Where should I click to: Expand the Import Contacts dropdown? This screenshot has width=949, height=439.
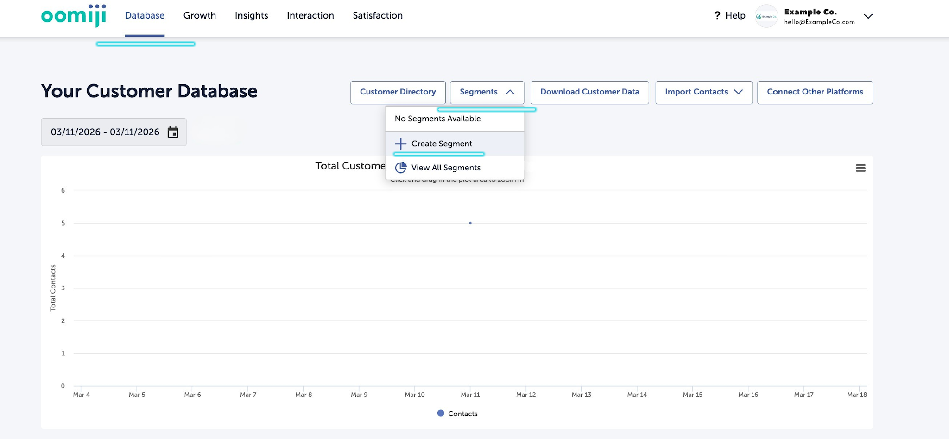point(703,92)
